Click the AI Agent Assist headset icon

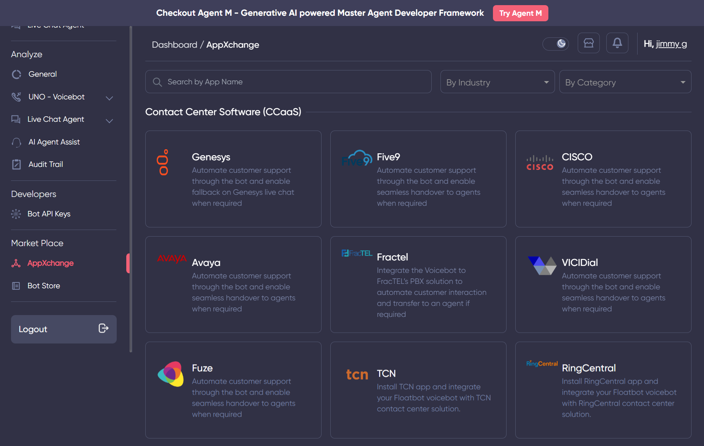[17, 142]
